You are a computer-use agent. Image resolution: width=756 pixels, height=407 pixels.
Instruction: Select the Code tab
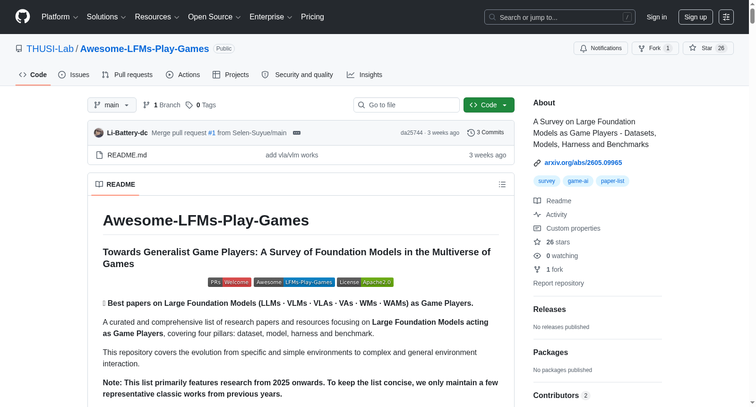pyautogui.click(x=33, y=75)
